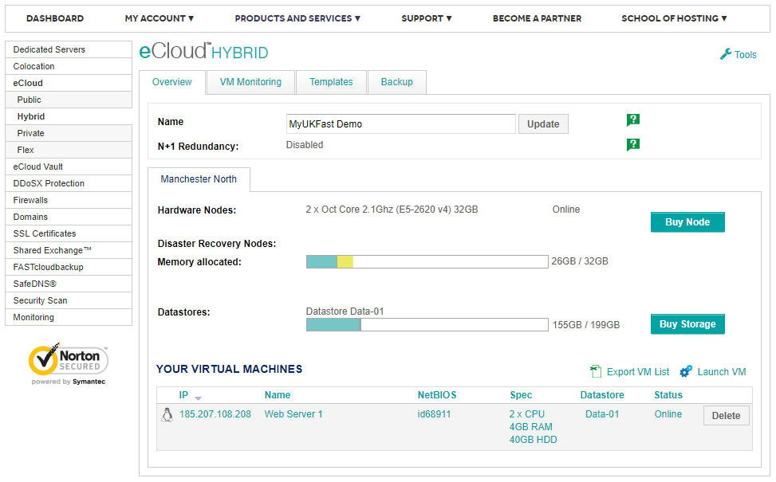Click the Tools link text
The height and width of the screenshot is (482, 776).
point(746,55)
